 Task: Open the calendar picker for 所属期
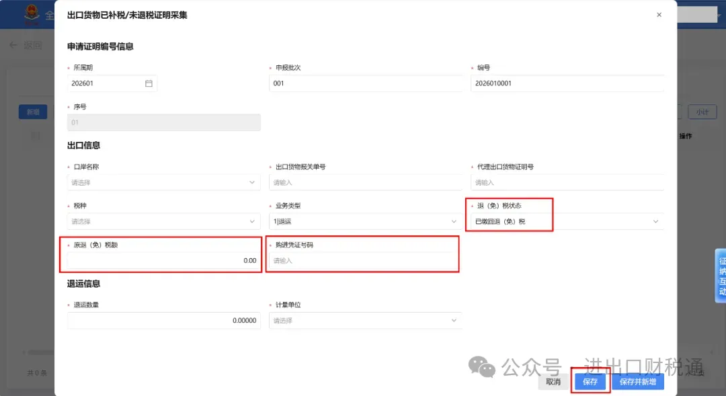point(149,83)
